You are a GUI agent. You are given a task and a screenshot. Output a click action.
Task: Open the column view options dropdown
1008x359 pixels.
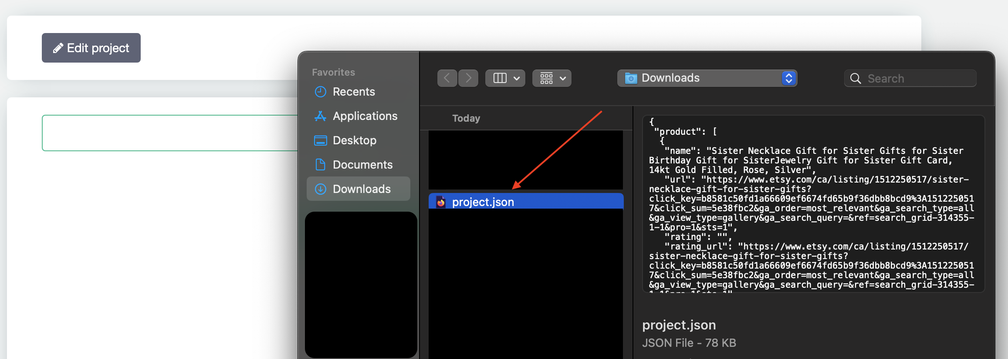point(505,78)
